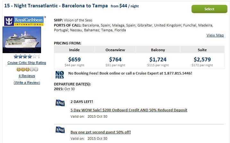Click the Royal Caribbean International logo
230x143 pixels.
[24, 21]
